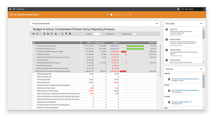The image size is (214, 119).
Task: Click Homepages in the top bar
Action: coord(20,9)
